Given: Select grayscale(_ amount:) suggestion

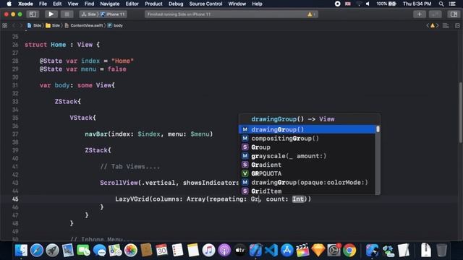Looking at the screenshot, I should point(307,156).
